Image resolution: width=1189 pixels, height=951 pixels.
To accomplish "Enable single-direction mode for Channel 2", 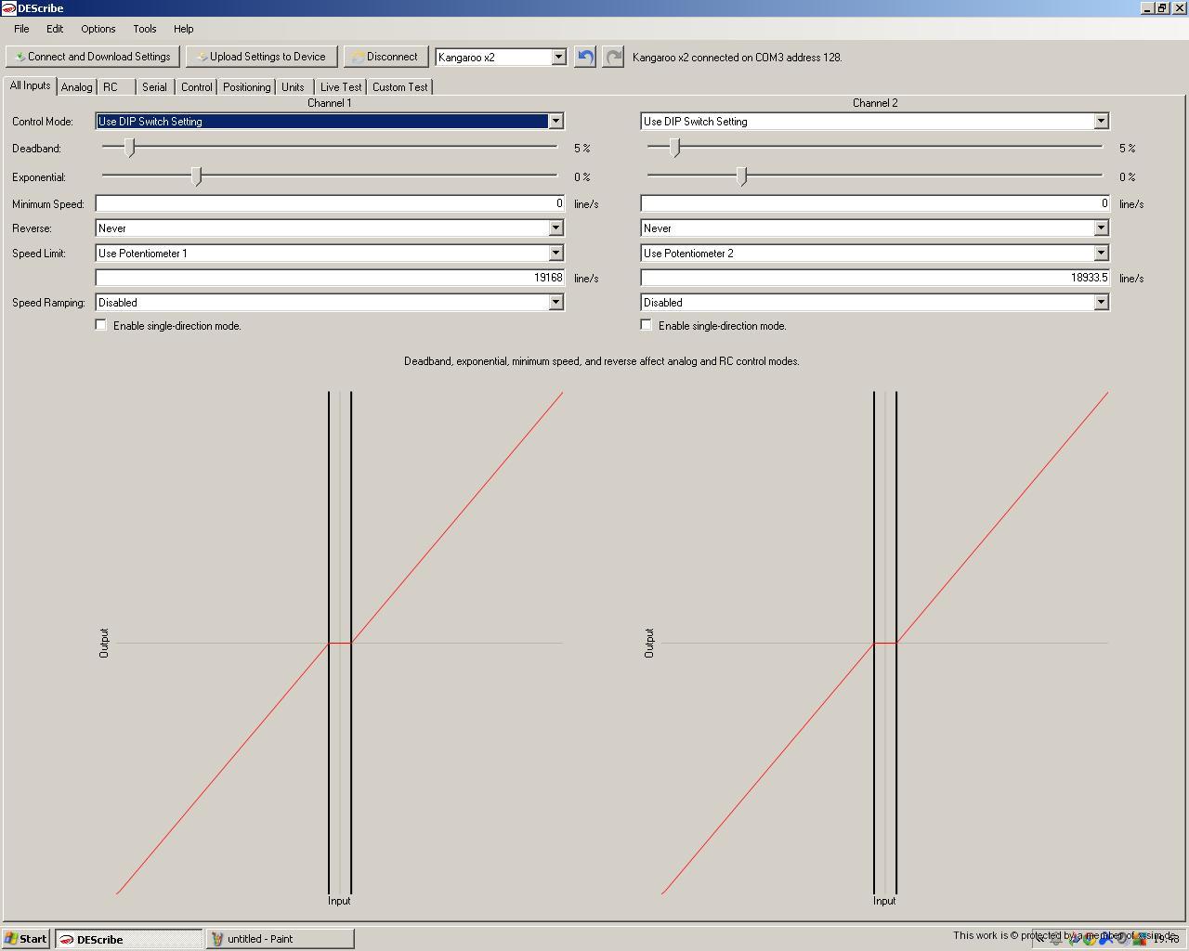I will click(647, 325).
